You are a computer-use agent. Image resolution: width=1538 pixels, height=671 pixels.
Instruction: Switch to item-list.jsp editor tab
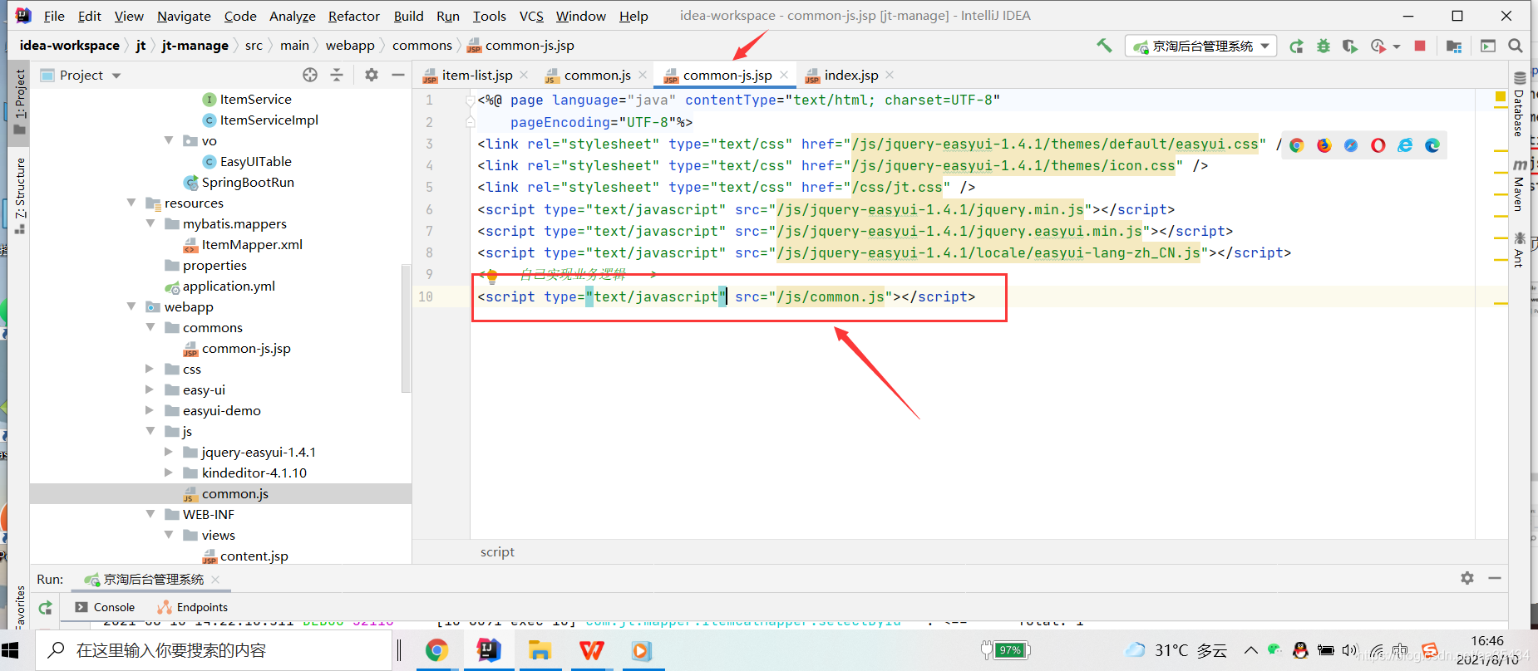coord(476,75)
